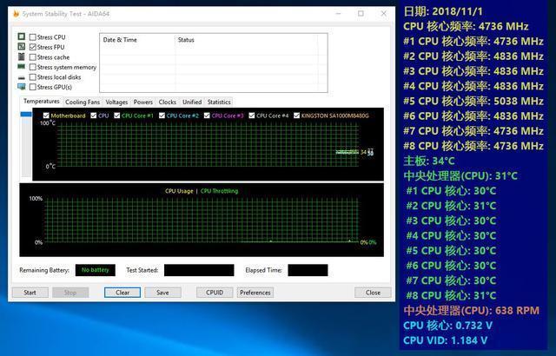The image size is (556, 356).
Task: Enable Stress GPU(s) checkbox
Action: click(33, 87)
